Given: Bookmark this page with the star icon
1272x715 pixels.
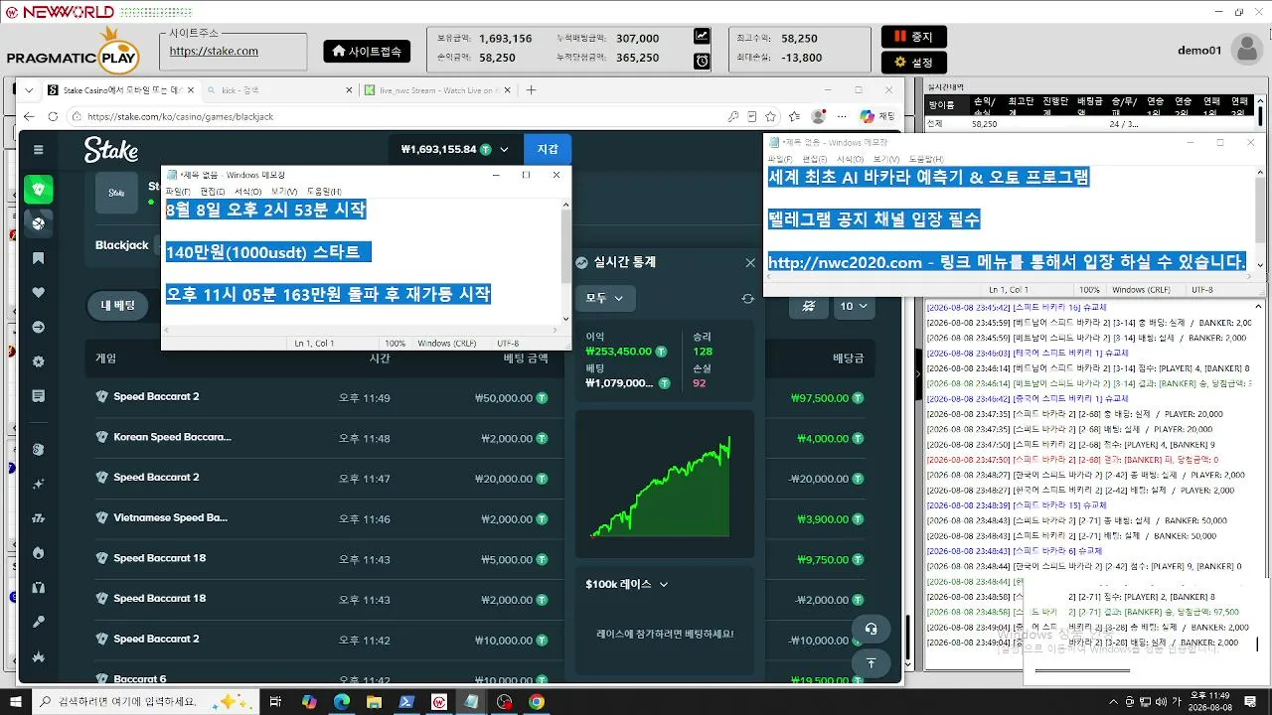Looking at the screenshot, I should [770, 116].
